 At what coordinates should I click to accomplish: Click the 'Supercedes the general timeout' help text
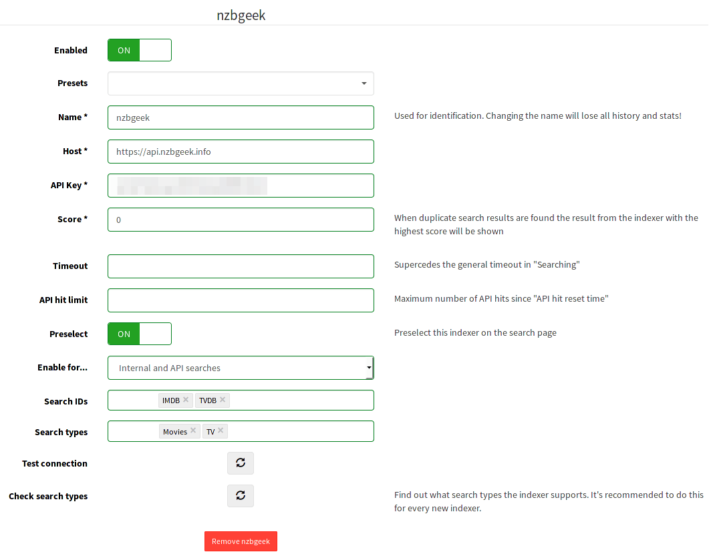[x=487, y=264]
